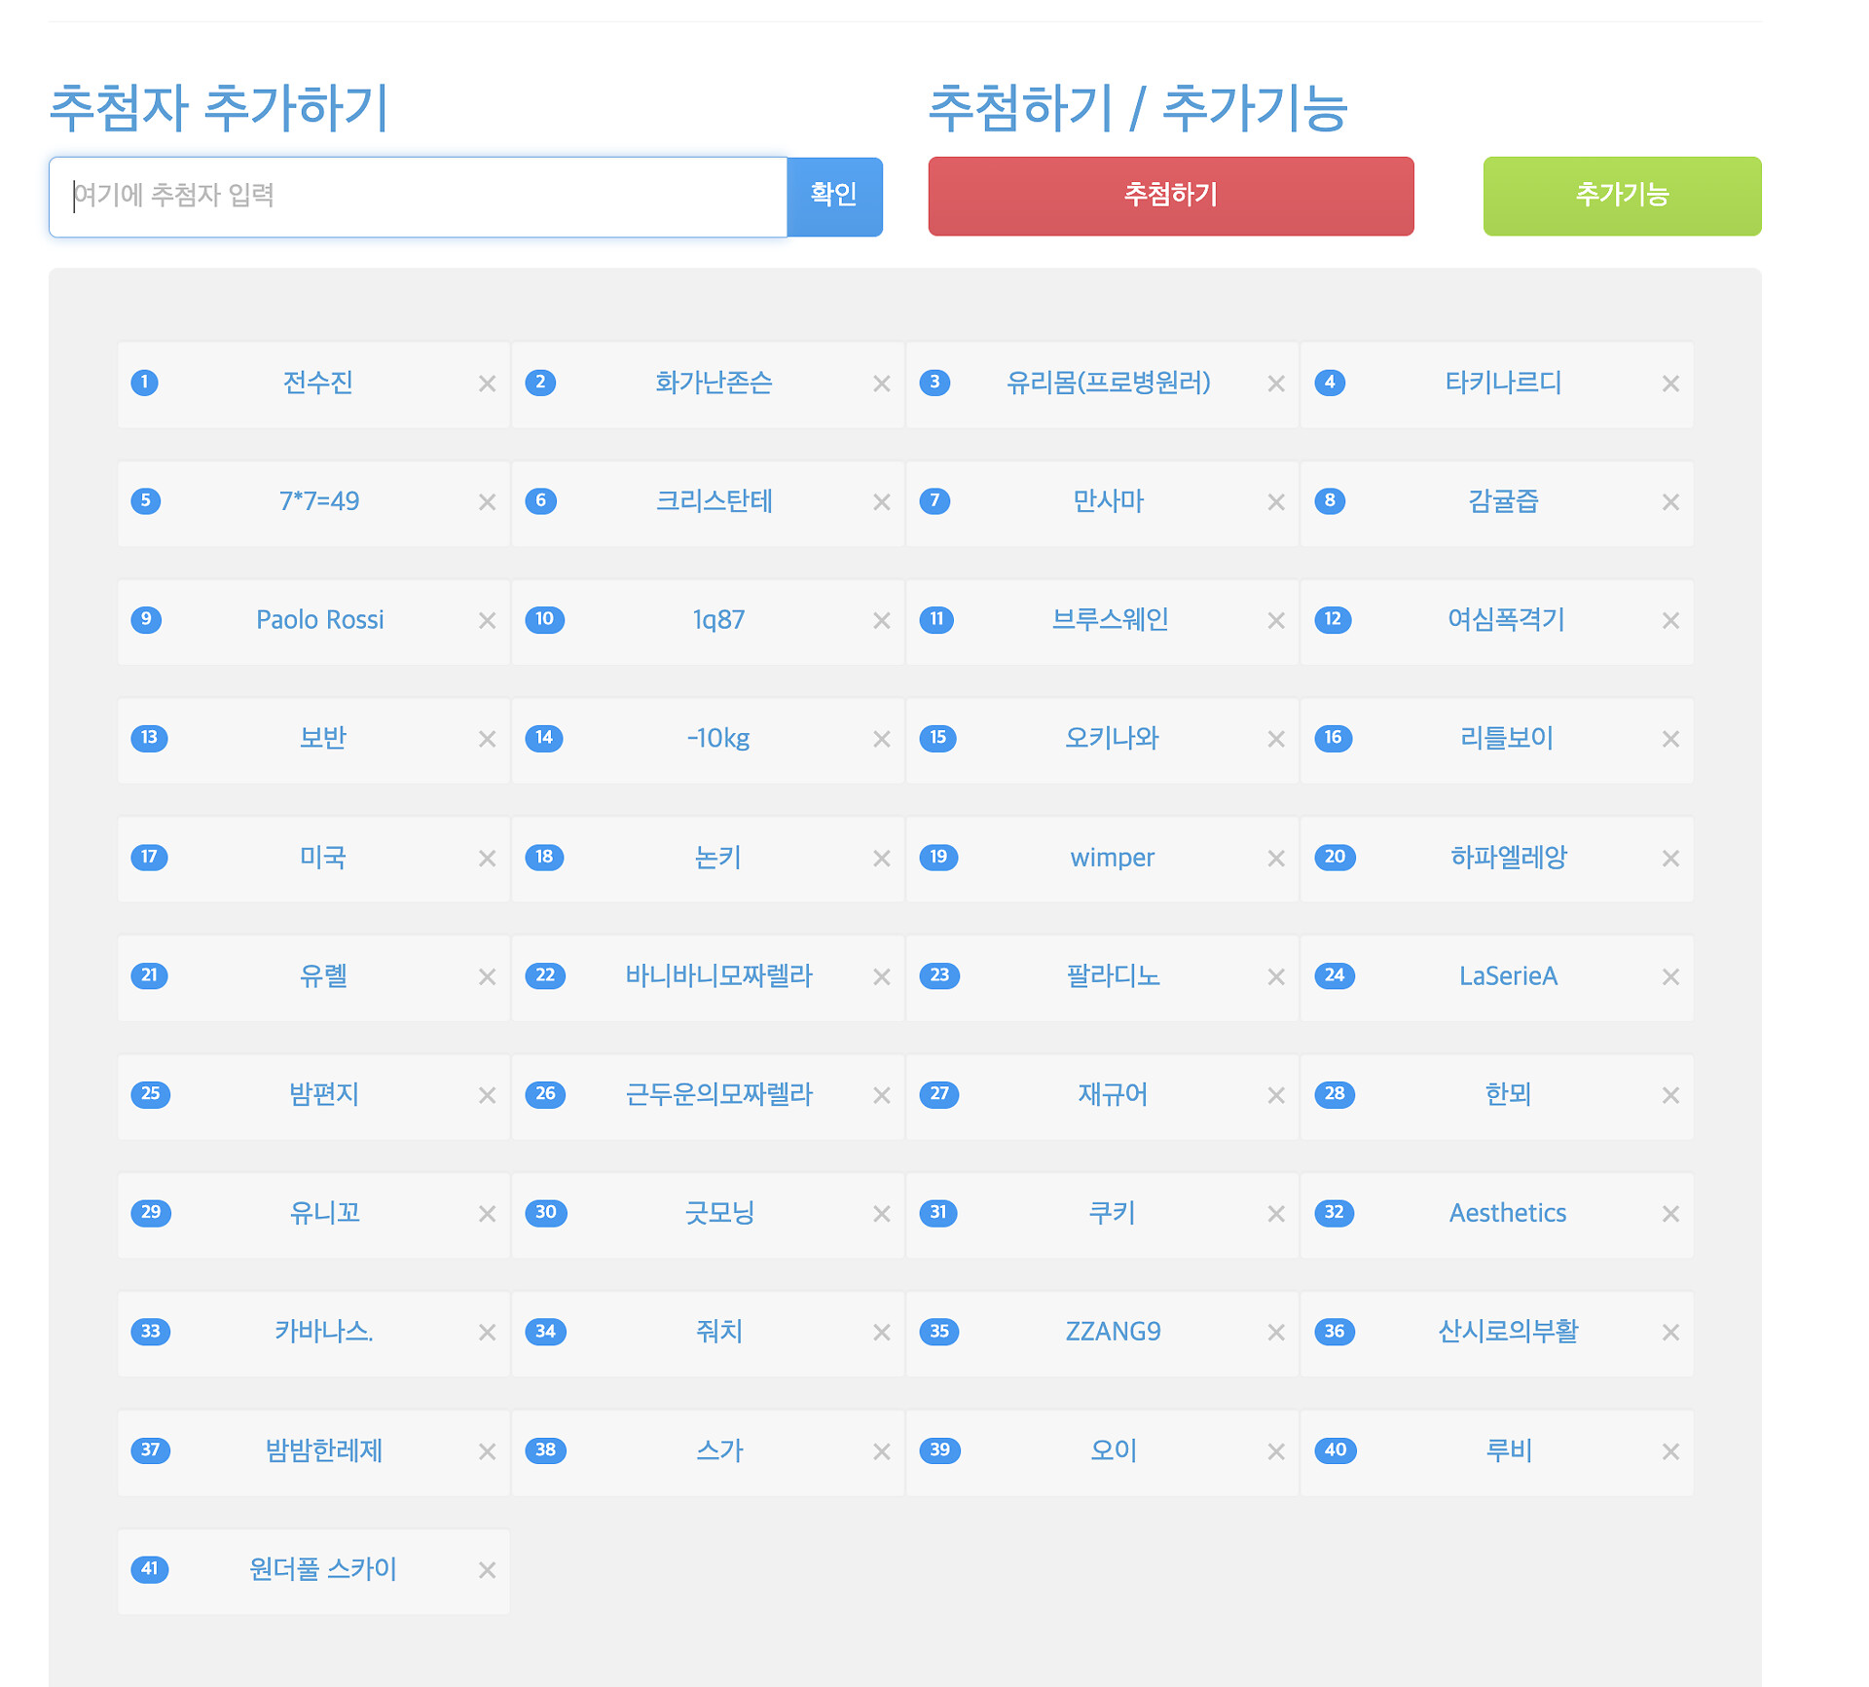Open the green 추가기능 extras button
Screen dimensions: 1869x1687
click(1622, 196)
